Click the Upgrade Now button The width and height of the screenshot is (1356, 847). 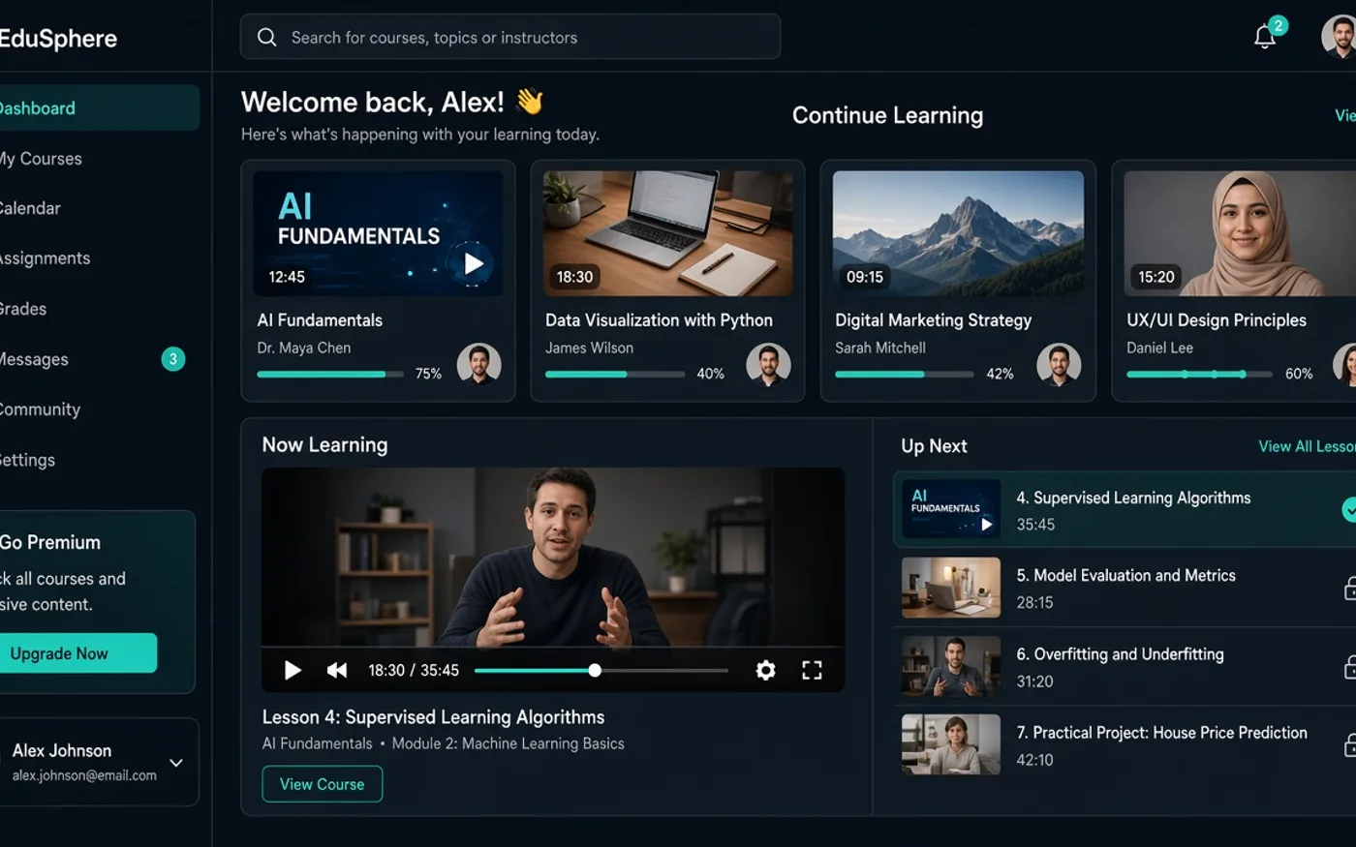pyautogui.click(x=77, y=653)
